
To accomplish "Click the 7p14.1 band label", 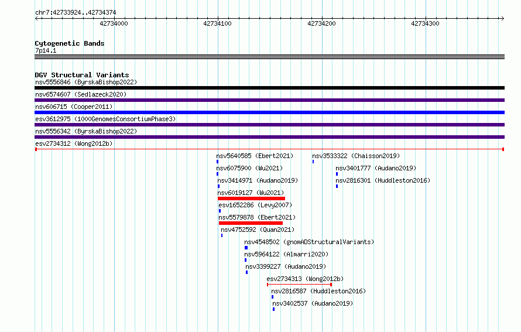I will click(x=46, y=50).
